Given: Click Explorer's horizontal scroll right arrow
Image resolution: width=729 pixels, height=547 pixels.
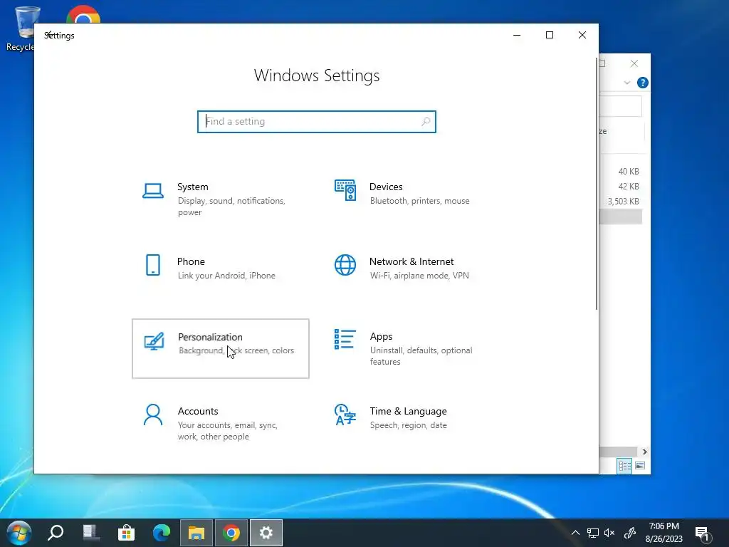Looking at the screenshot, I should [x=644, y=452].
